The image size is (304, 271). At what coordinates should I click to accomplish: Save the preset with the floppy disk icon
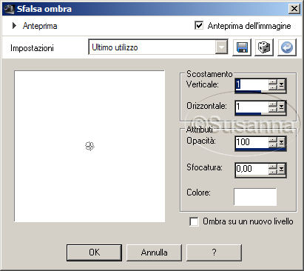pyautogui.click(x=242, y=47)
